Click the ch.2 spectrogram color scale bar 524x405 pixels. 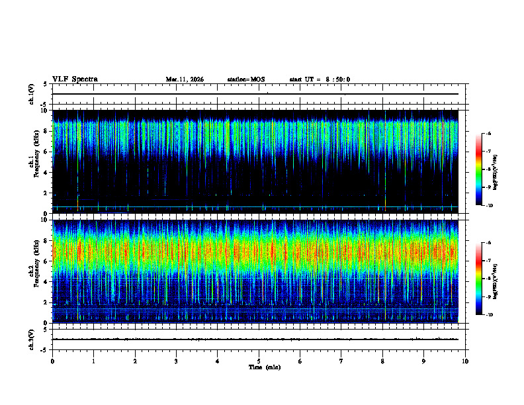point(479,279)
